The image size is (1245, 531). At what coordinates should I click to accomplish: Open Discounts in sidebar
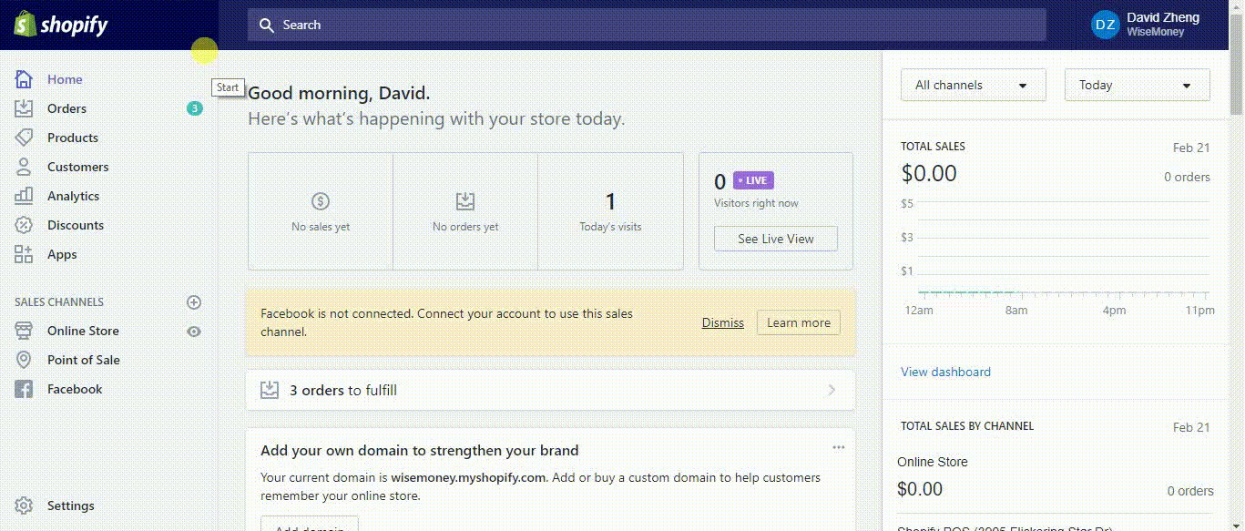click(76, 225)
